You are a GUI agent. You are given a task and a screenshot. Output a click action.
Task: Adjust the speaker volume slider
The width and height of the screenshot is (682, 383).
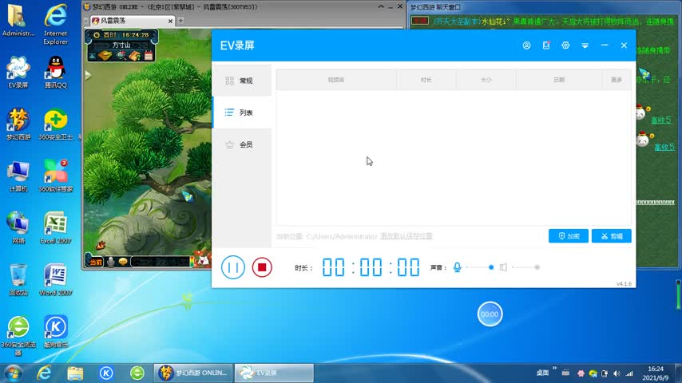[x=525, y=267]
